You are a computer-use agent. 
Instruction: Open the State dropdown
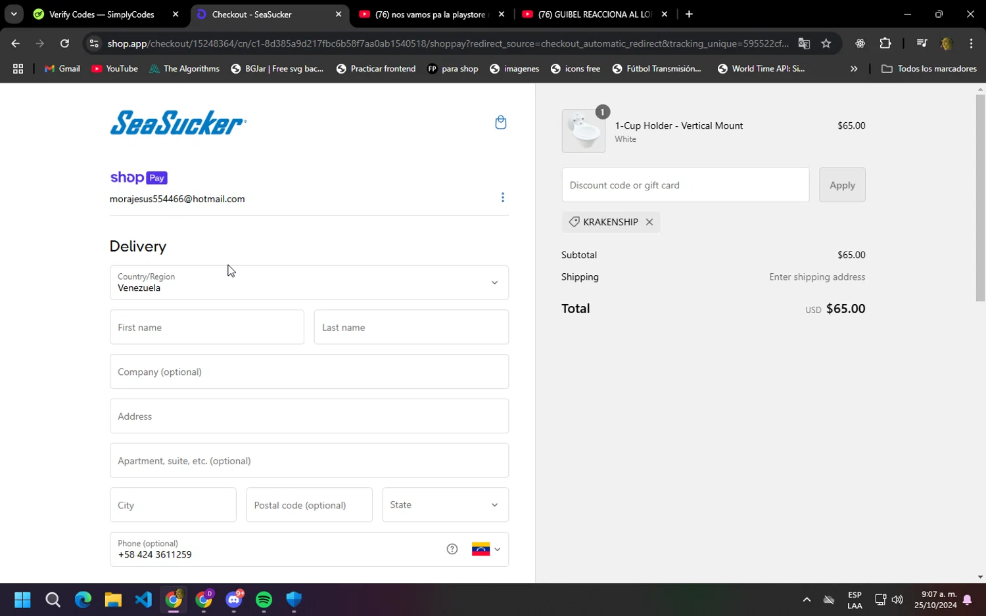446,504
